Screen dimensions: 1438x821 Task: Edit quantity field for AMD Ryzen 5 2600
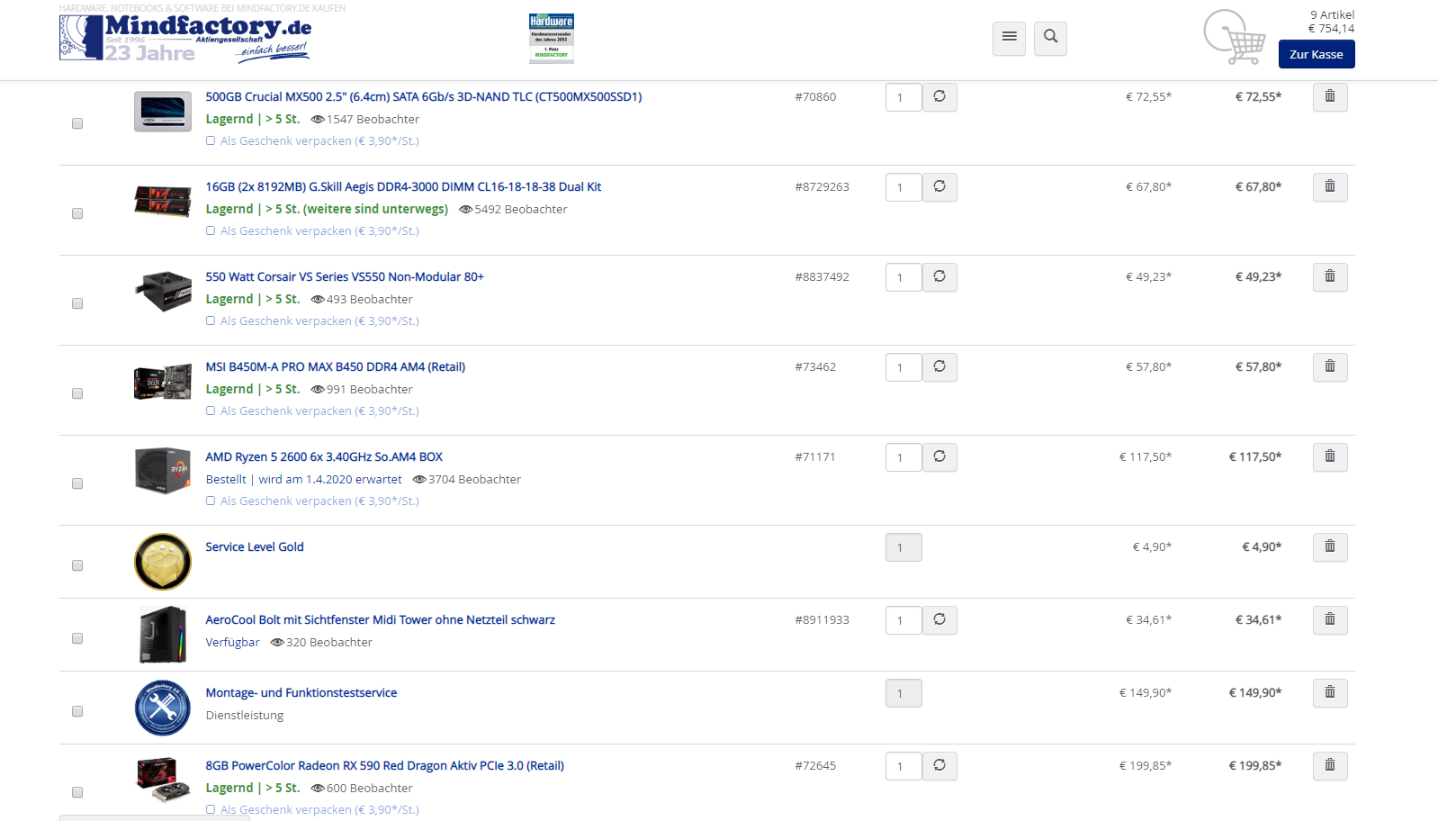tap(903, 457)
